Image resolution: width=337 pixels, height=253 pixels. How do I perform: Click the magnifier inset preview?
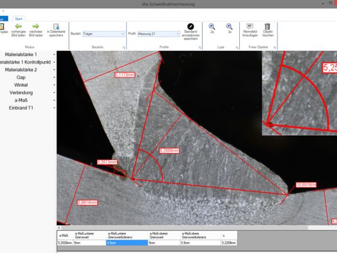[299, 93]
